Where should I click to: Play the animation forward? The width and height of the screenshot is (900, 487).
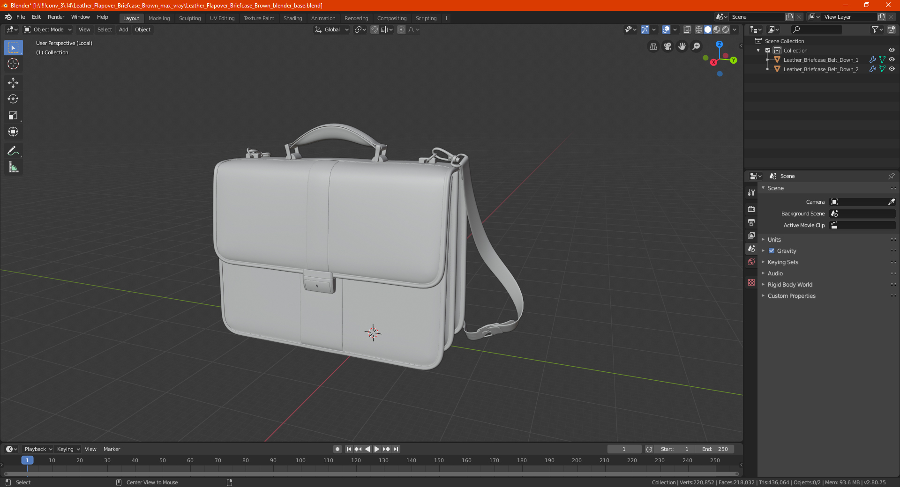377,449
